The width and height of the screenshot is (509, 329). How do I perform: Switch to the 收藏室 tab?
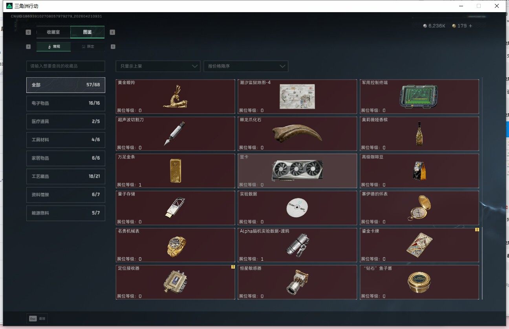point(53,32)
